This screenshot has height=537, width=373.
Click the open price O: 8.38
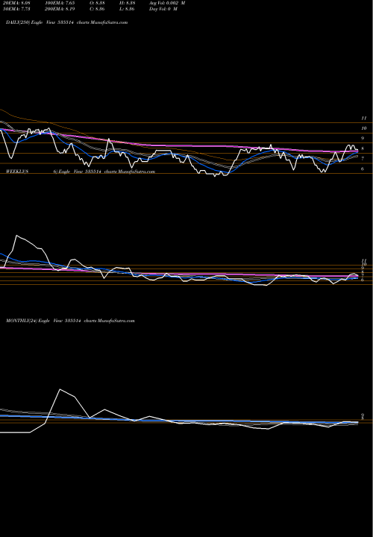pyautogui.click(x=97, y=3)
